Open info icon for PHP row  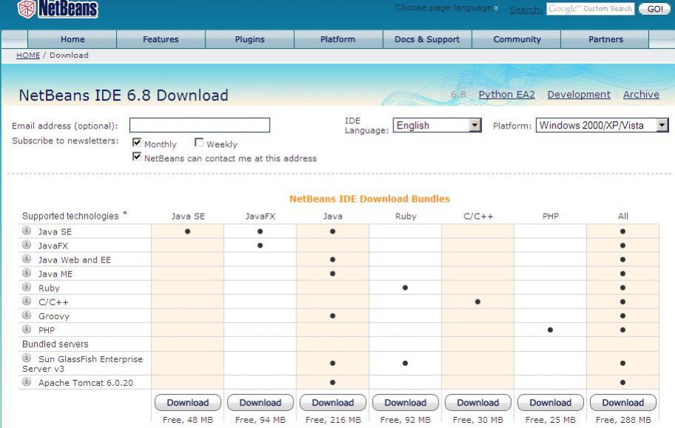[x=27, y=330]
